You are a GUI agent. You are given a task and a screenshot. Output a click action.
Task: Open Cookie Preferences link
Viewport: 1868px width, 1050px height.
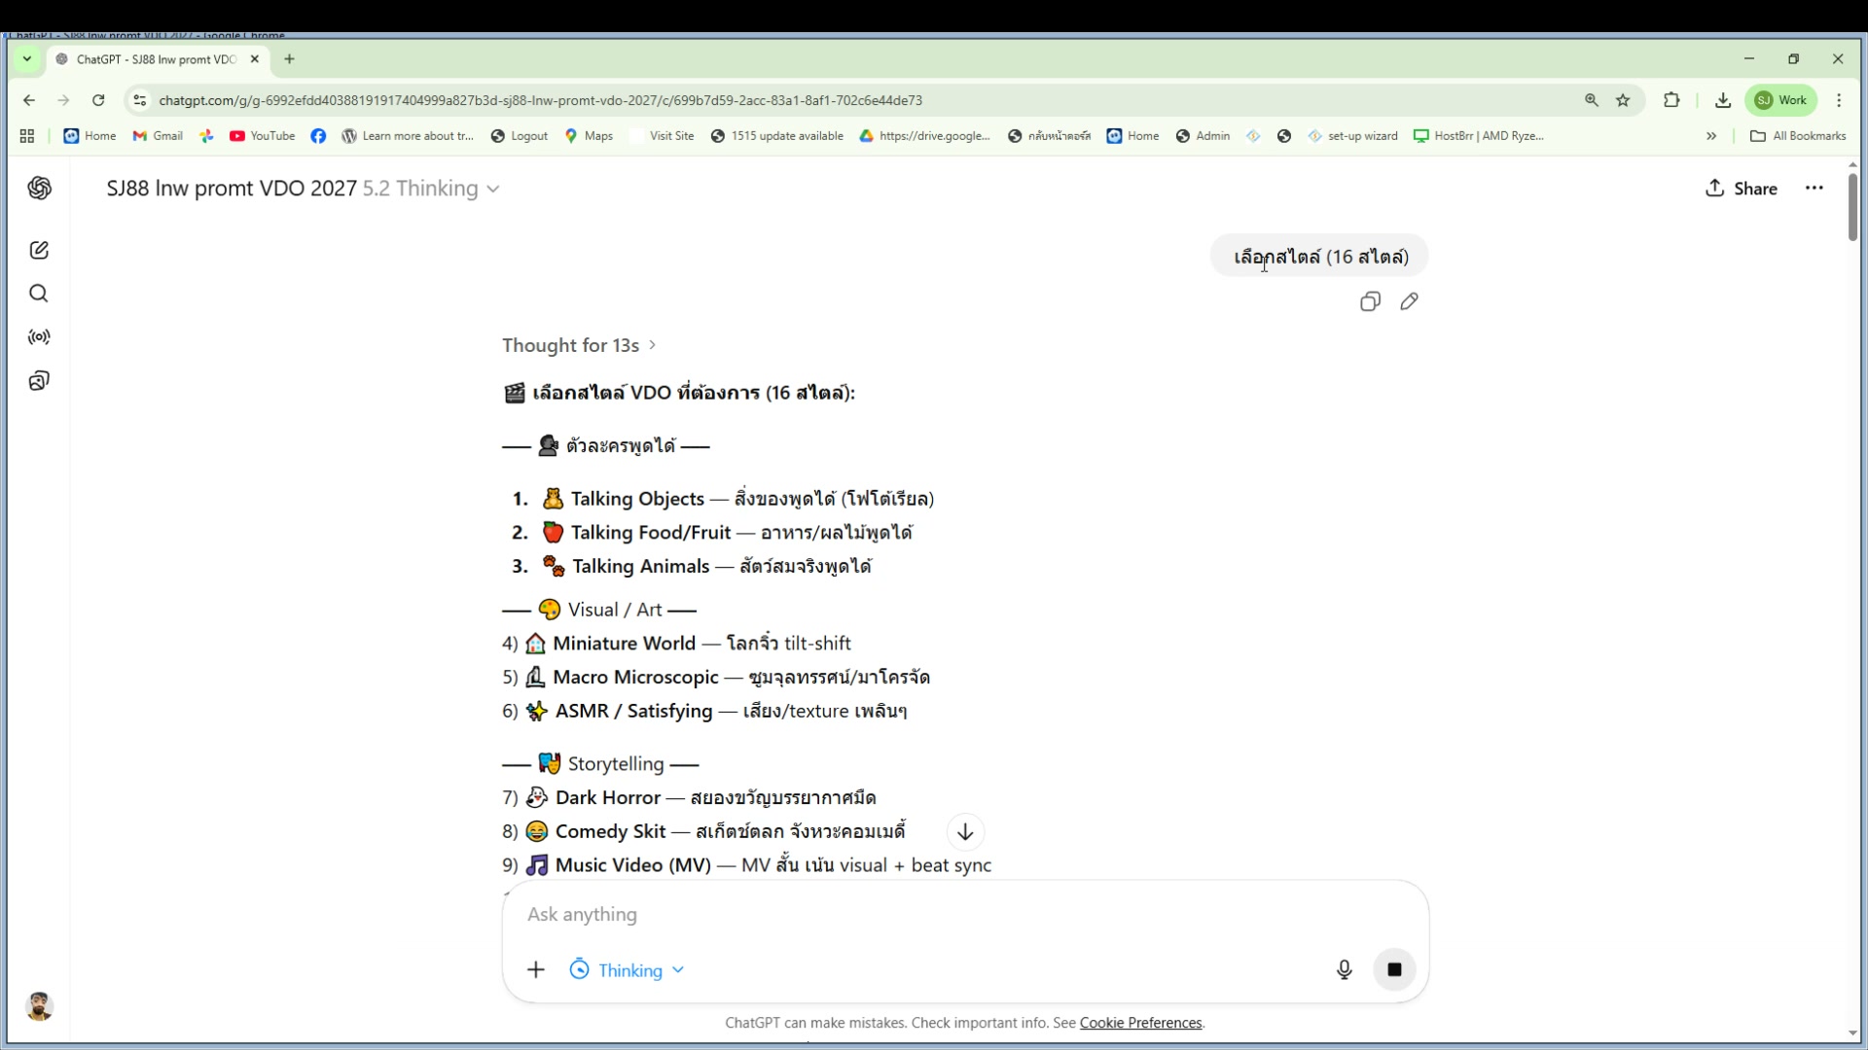click(x=1140, y=1023)
